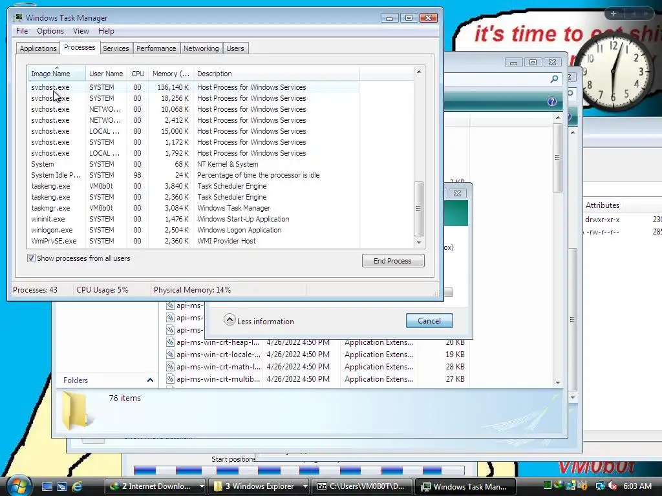Click Task Manager process list scroll-down arrow
Viewport: 662px width, 496px height.
coord(419,243)
